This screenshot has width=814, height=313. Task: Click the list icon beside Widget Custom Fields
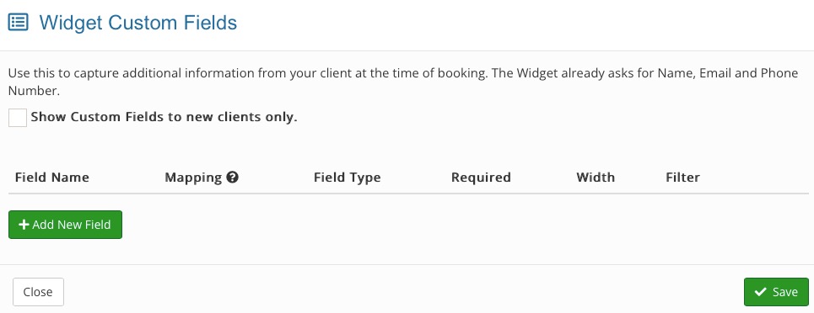(19, 22)
